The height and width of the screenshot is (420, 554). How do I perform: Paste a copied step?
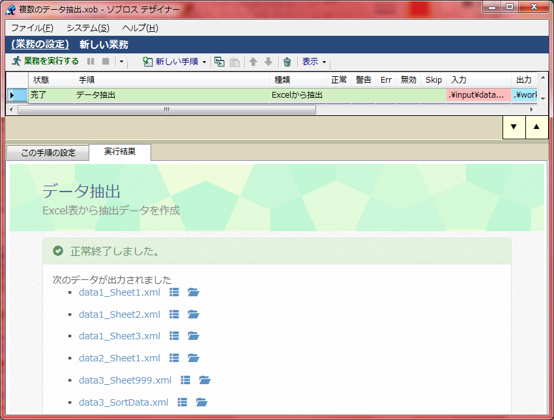(235, 62)
